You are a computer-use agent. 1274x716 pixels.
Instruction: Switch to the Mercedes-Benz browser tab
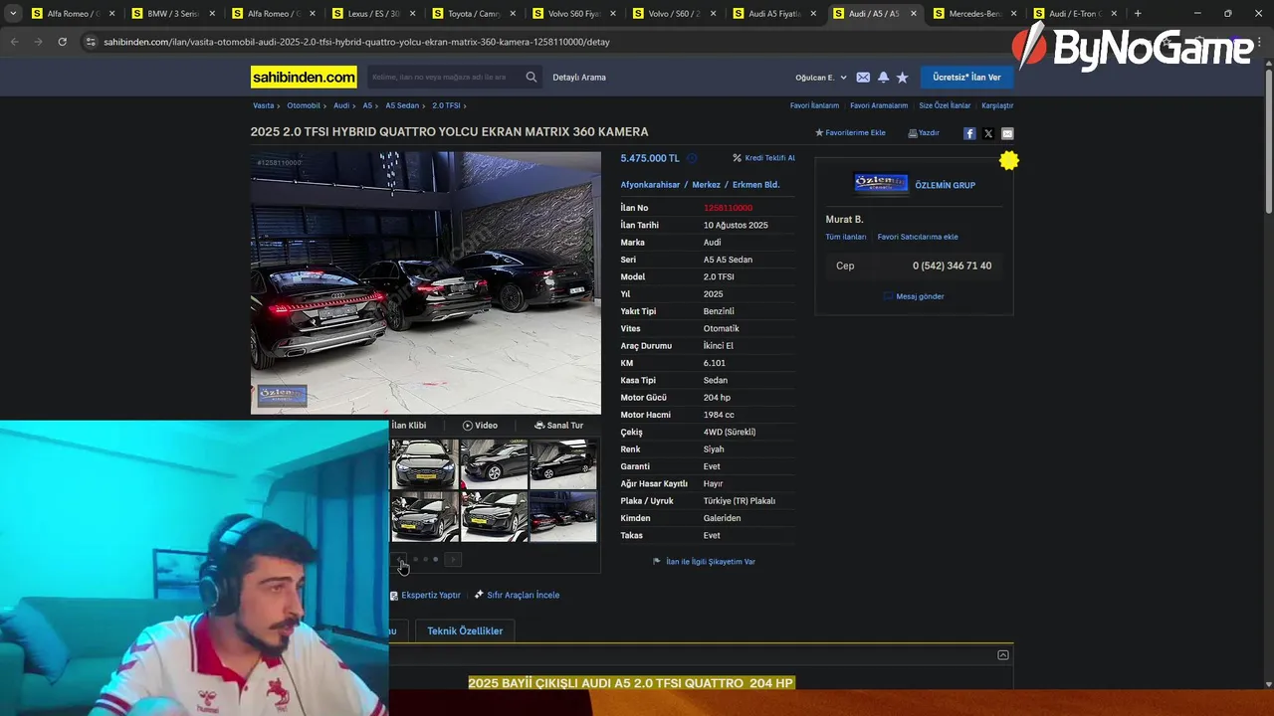[x=974, y=14]
